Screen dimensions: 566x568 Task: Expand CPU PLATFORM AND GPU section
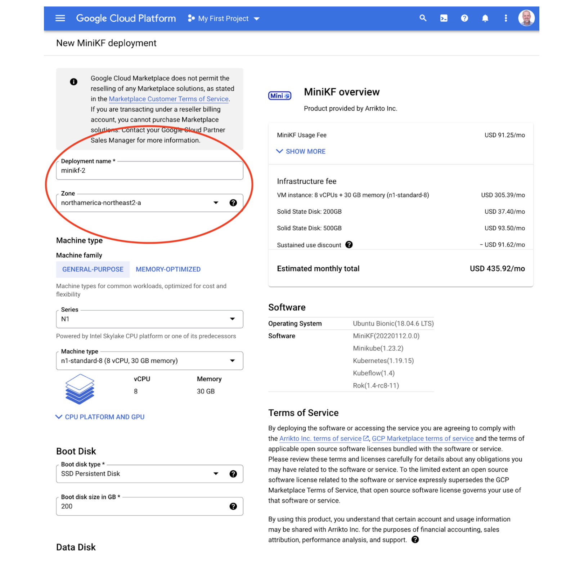(100, 417)
